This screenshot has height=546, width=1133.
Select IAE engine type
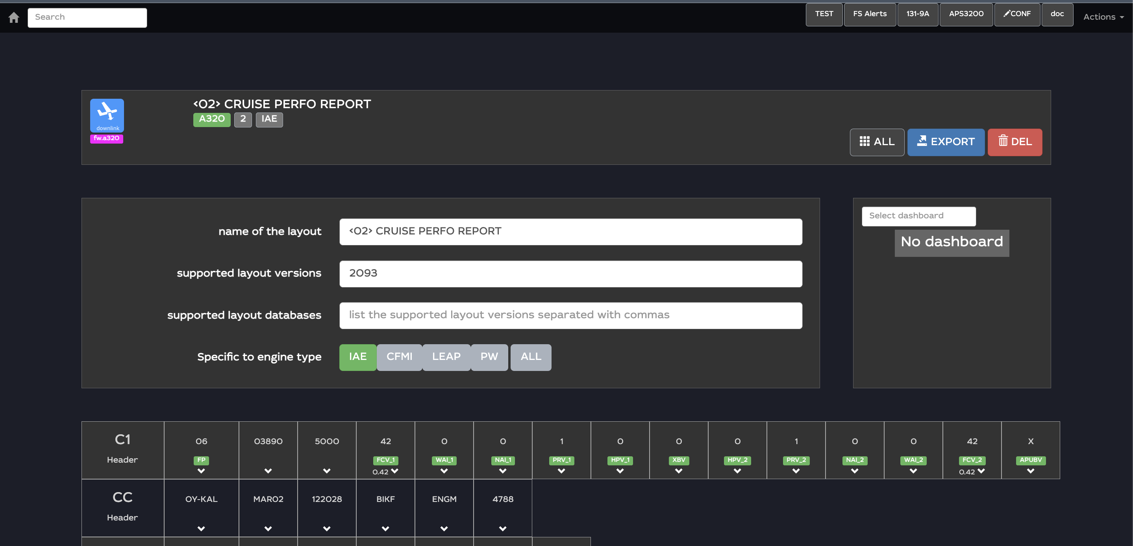coord(357,357)
